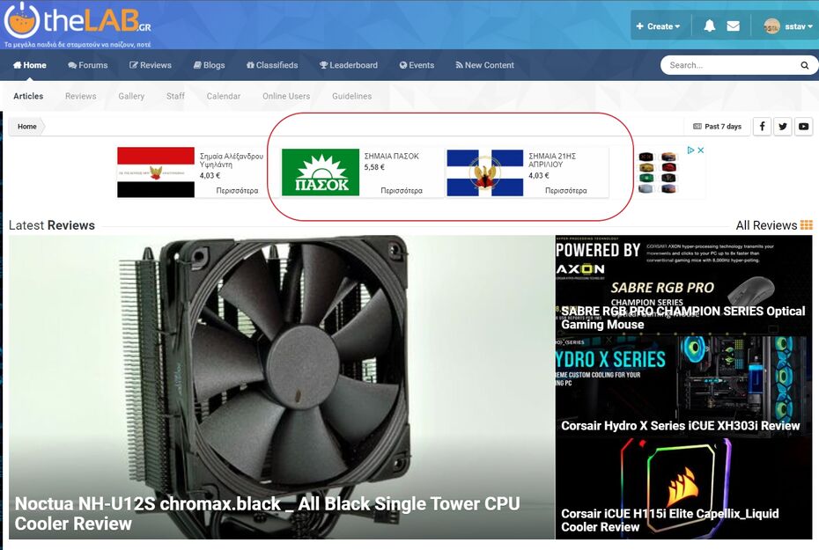Open the sstav account dropdown
This screenshot has height=550, width=819.
point(798,26)
